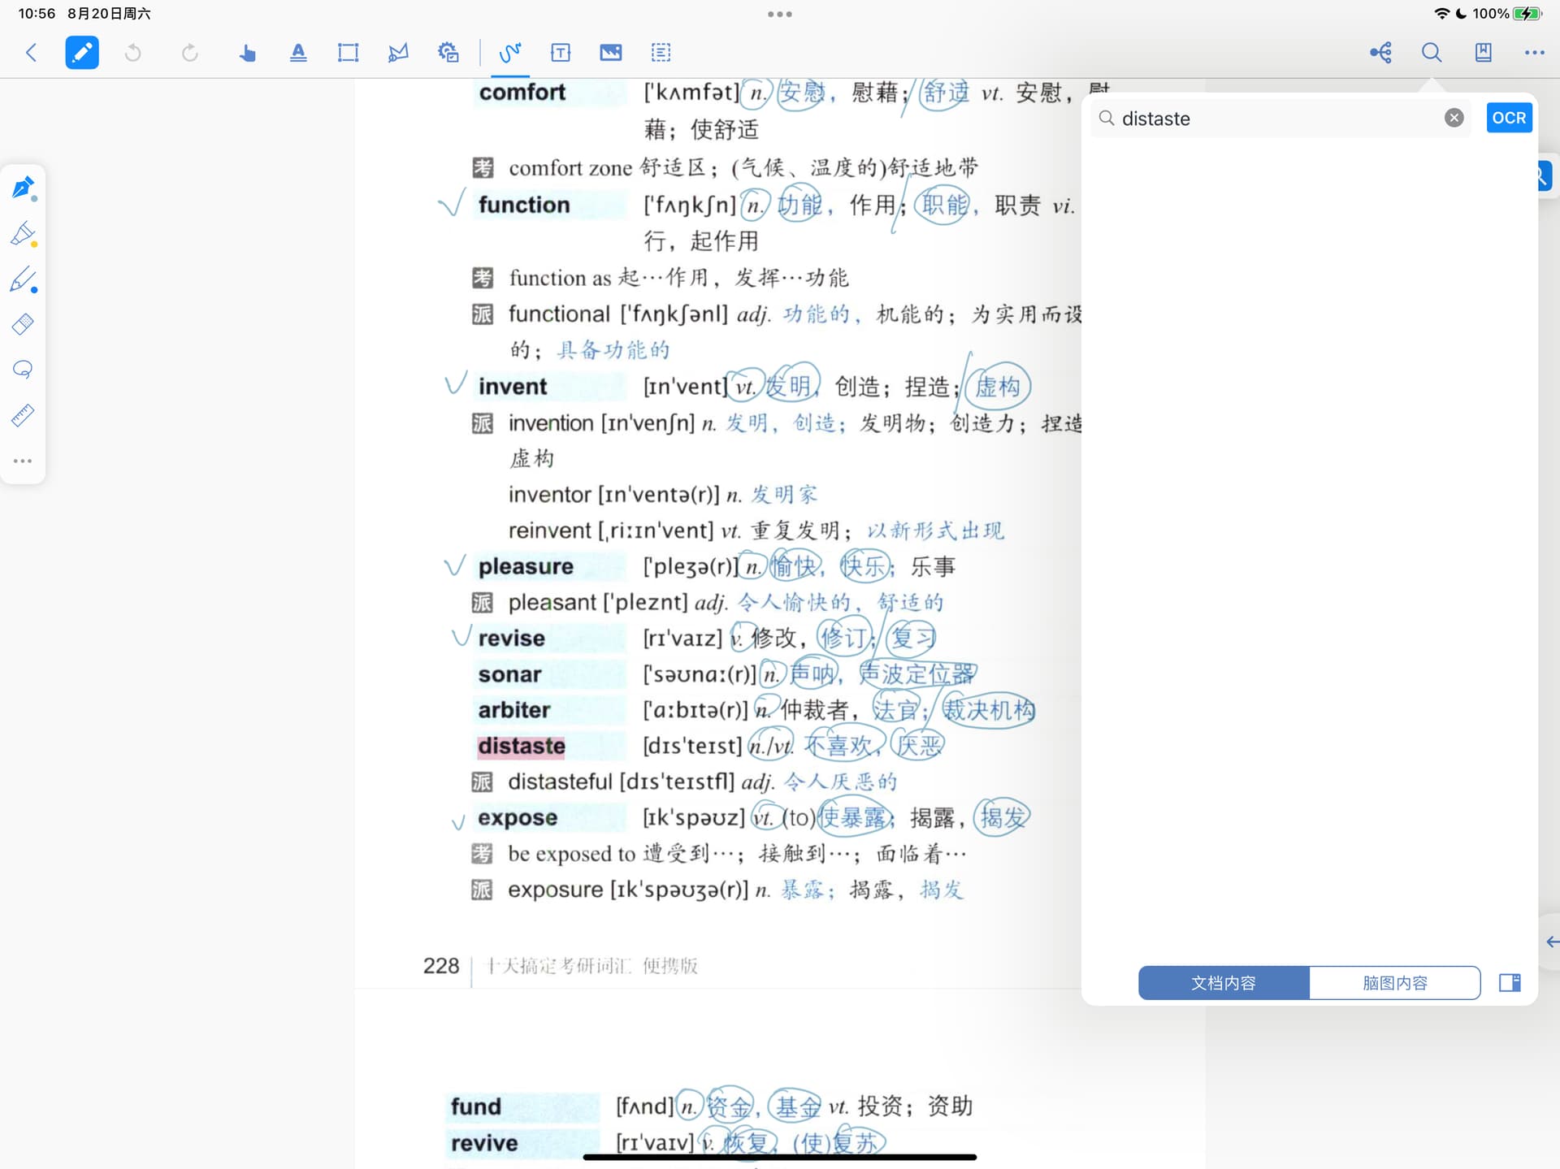Image resolution: width=1560 pixels, height=1169 pixels.
Task: Switch to 文档内容 tab
Action: tap(1224, 983)
